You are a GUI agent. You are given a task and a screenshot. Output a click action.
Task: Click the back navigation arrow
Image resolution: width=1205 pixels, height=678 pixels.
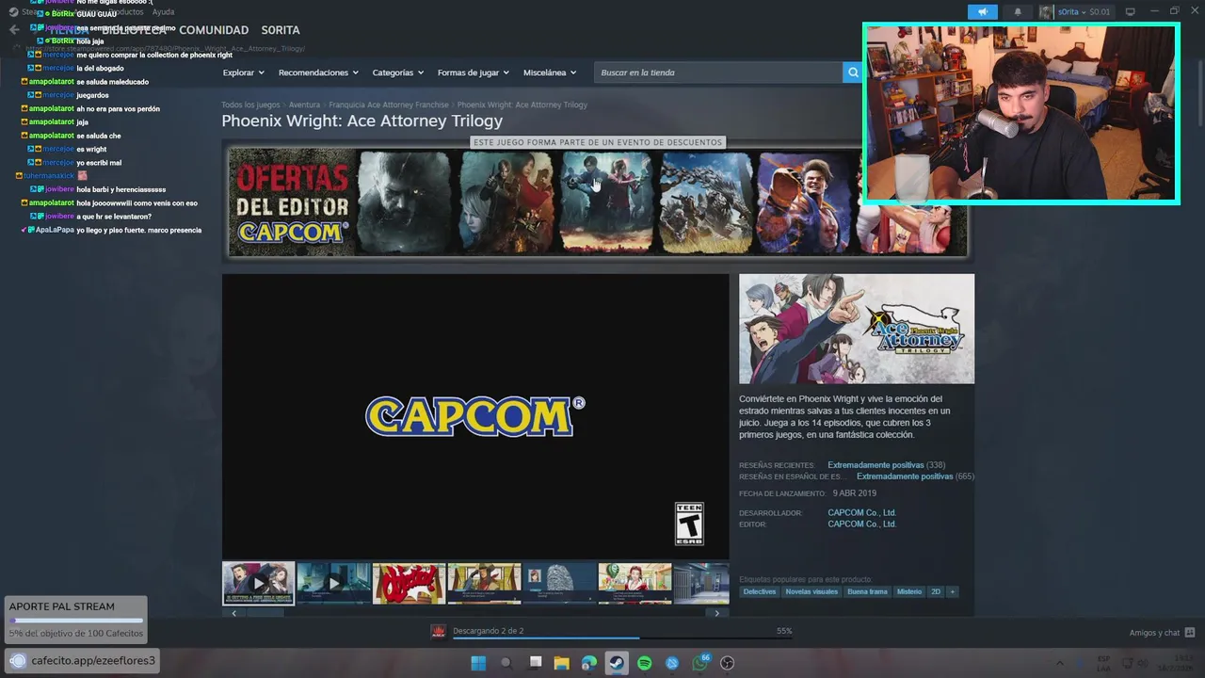click(x=14, y=29)
